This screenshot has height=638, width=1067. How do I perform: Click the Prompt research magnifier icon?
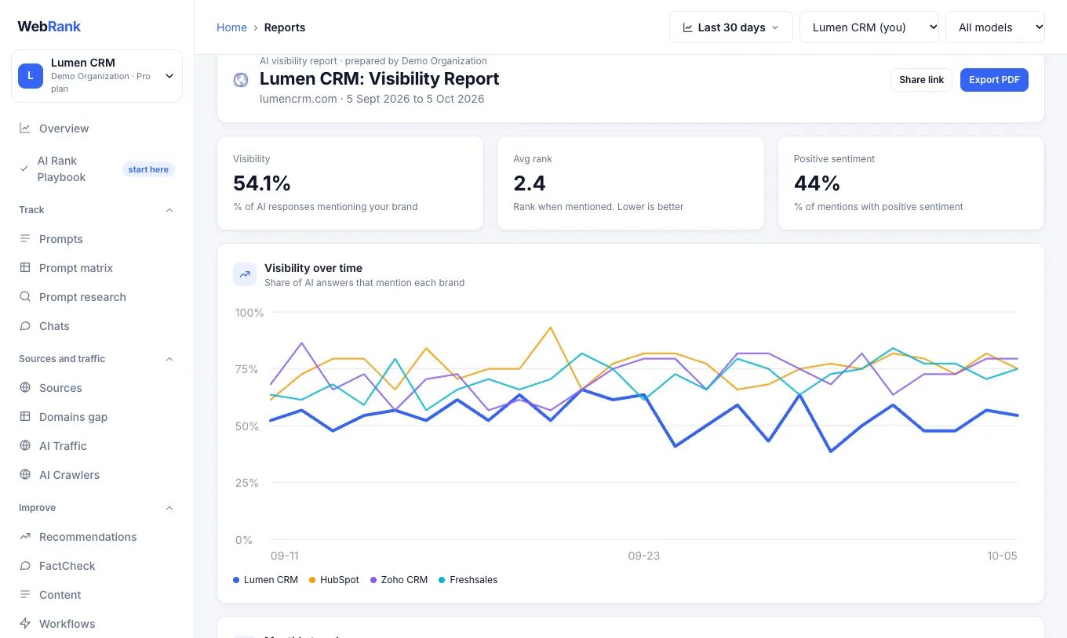click(x=25, y=297)
